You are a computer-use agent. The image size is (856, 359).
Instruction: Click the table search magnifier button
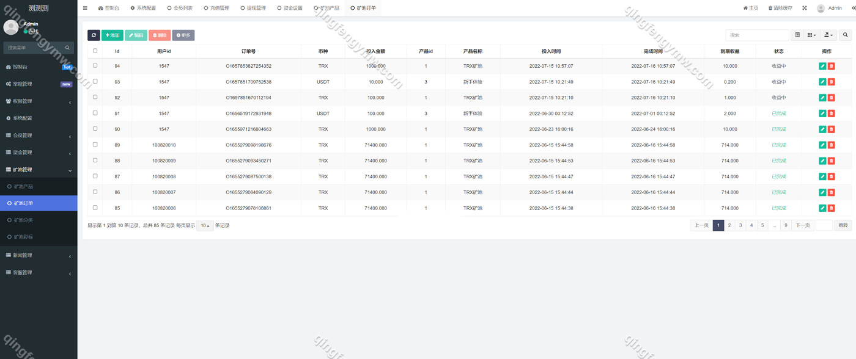tap(846, 35)
